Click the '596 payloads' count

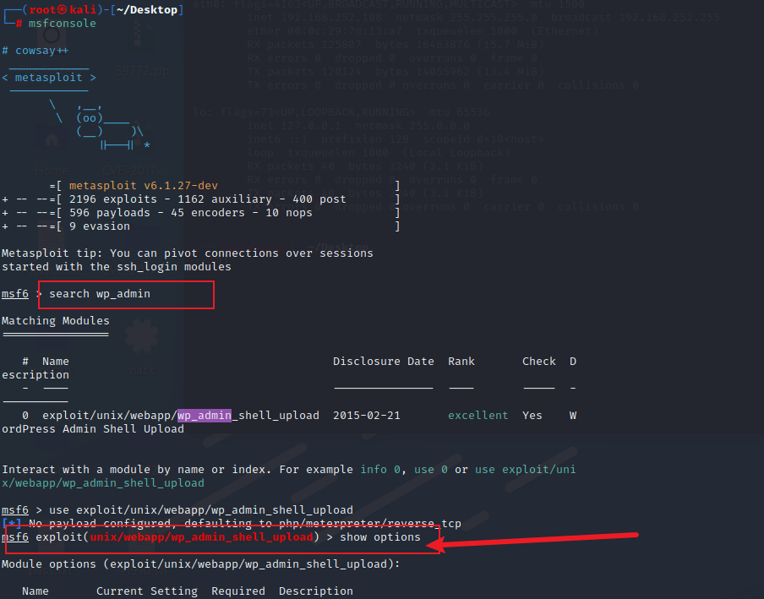(x=110, y=213)
